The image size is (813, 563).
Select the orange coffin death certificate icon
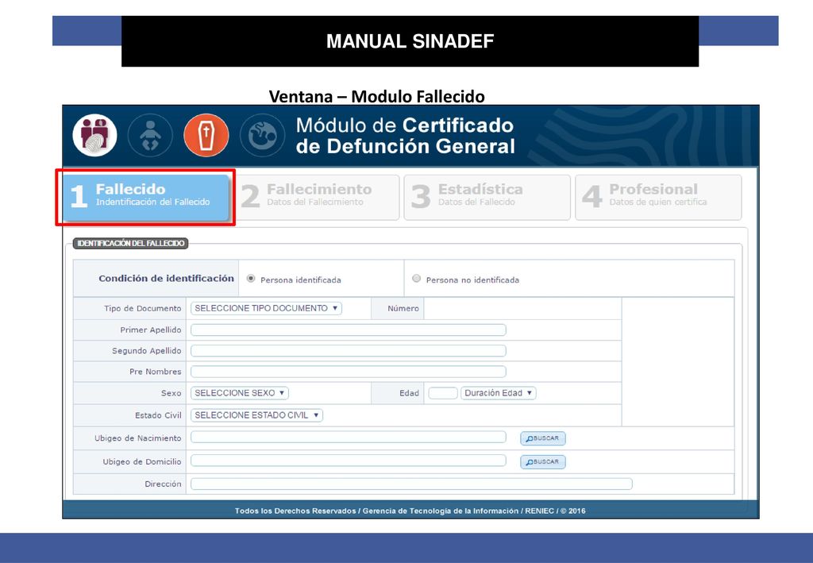tap(206, 135)
